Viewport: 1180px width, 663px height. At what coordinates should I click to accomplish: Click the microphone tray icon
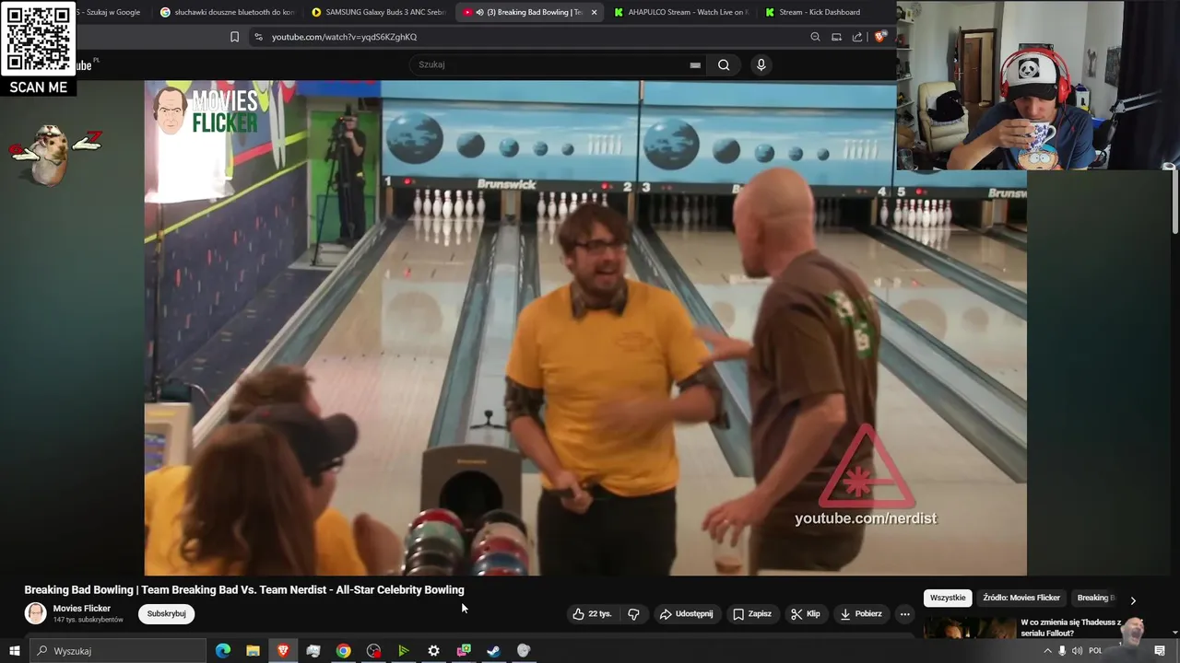tap(1062, 651)
